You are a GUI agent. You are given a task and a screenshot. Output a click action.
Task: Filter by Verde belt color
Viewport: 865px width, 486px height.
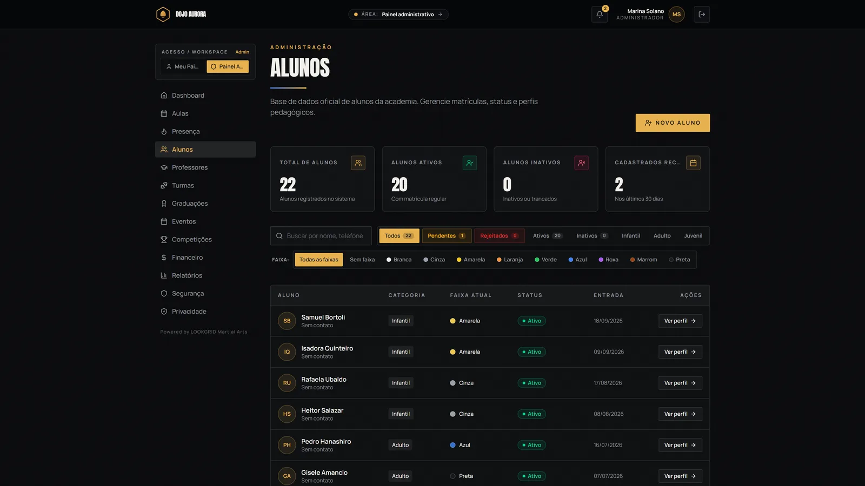point(545,260)
